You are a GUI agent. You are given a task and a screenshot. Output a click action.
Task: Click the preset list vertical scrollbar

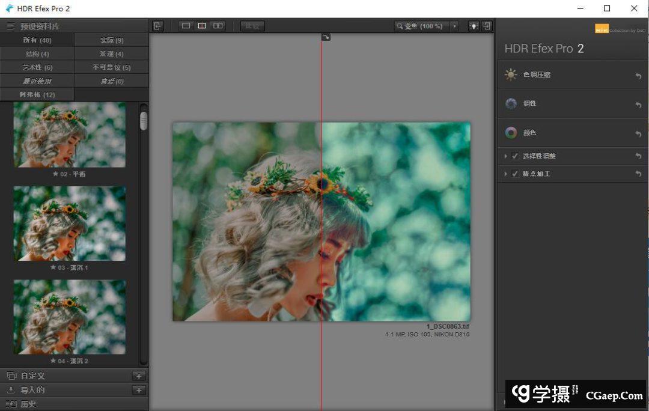144,120
